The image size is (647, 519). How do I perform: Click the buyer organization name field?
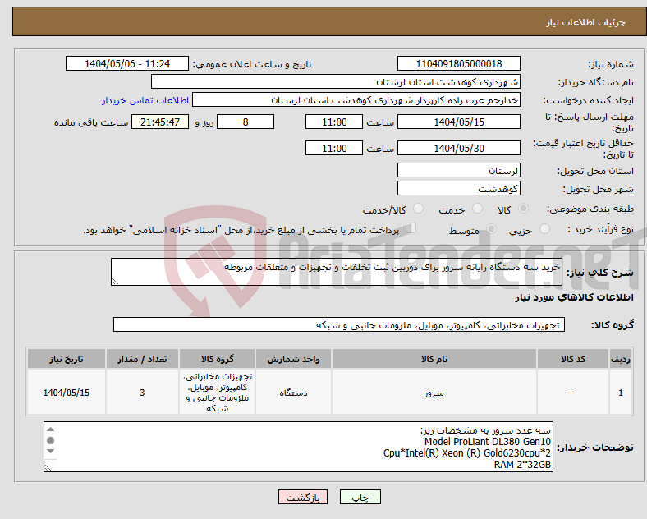(336, 81)
